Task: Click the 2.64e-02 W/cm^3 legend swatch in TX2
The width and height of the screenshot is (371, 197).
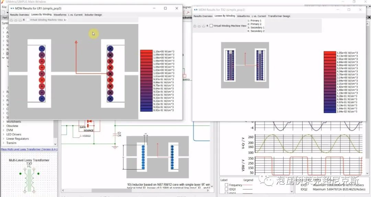Action: click(330, 112)
